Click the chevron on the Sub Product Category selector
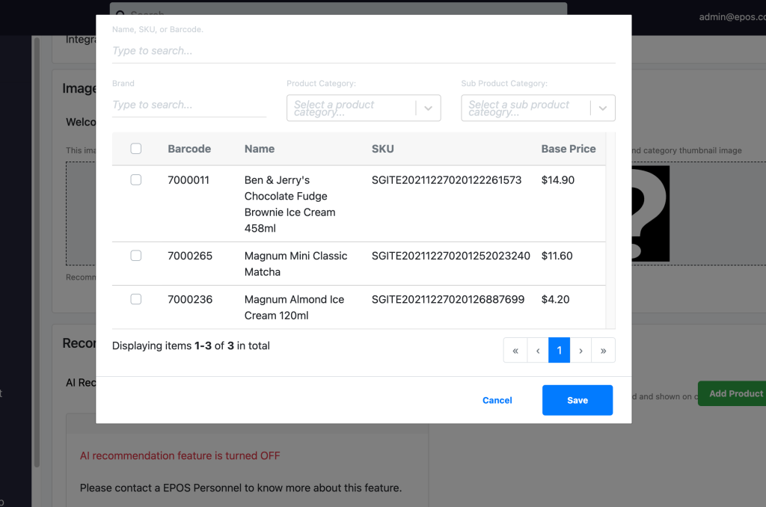This screenshot has width=766, height=507. [x=603, y=108]
